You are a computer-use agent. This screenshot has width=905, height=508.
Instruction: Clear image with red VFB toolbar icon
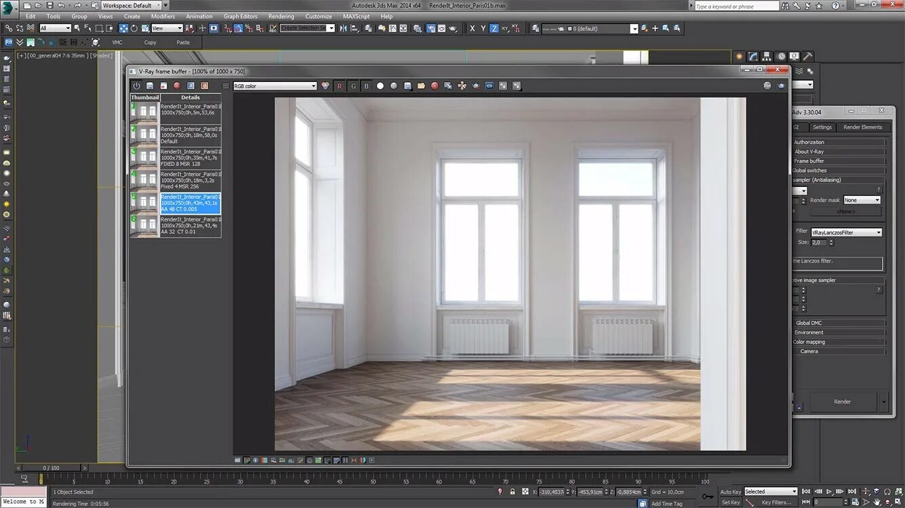point(435,86)
